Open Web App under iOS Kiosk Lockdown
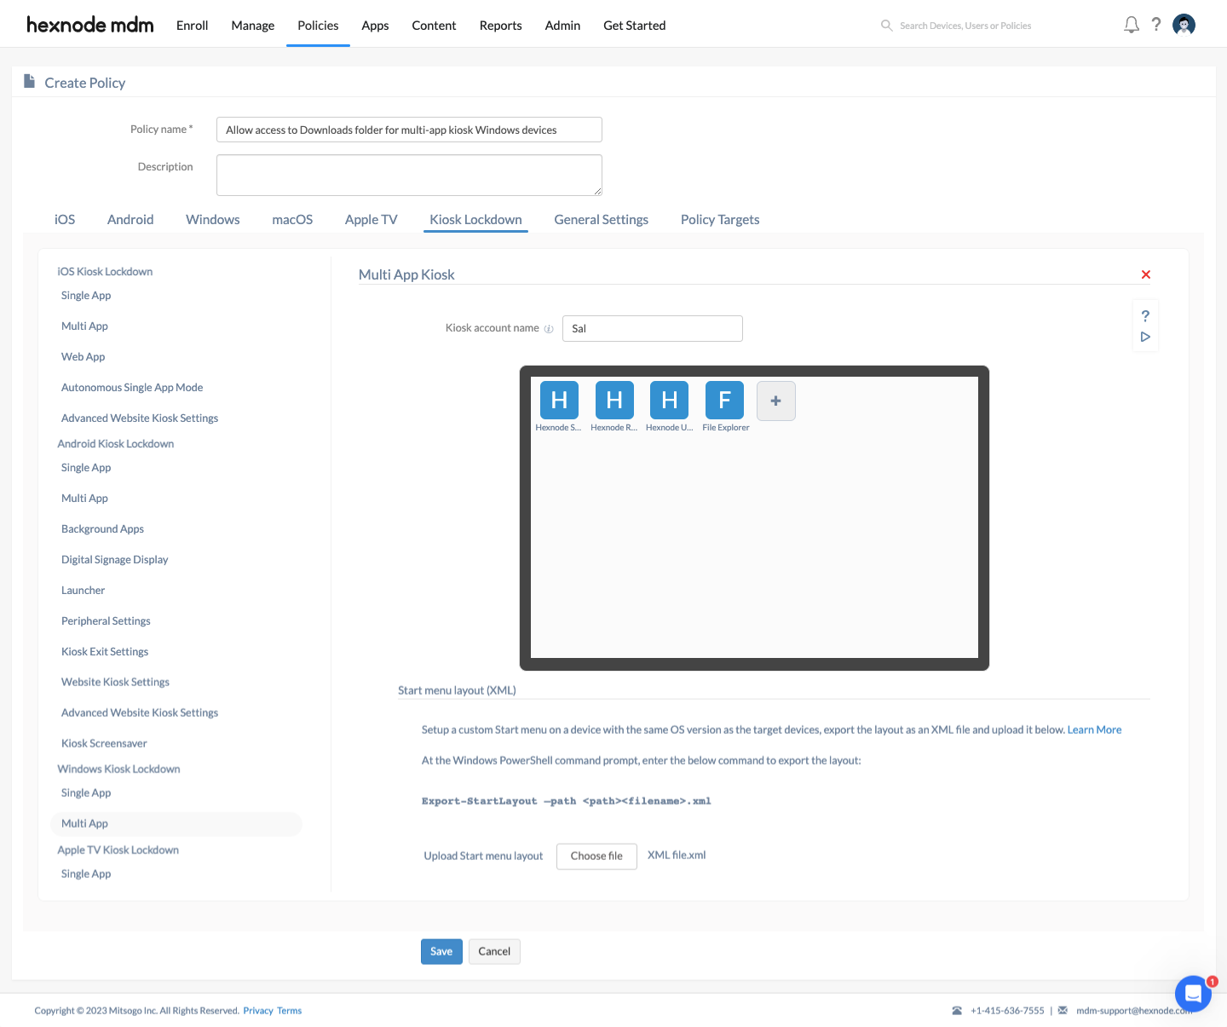This screenshot has width=1227, height=1027. click(84, 356)
